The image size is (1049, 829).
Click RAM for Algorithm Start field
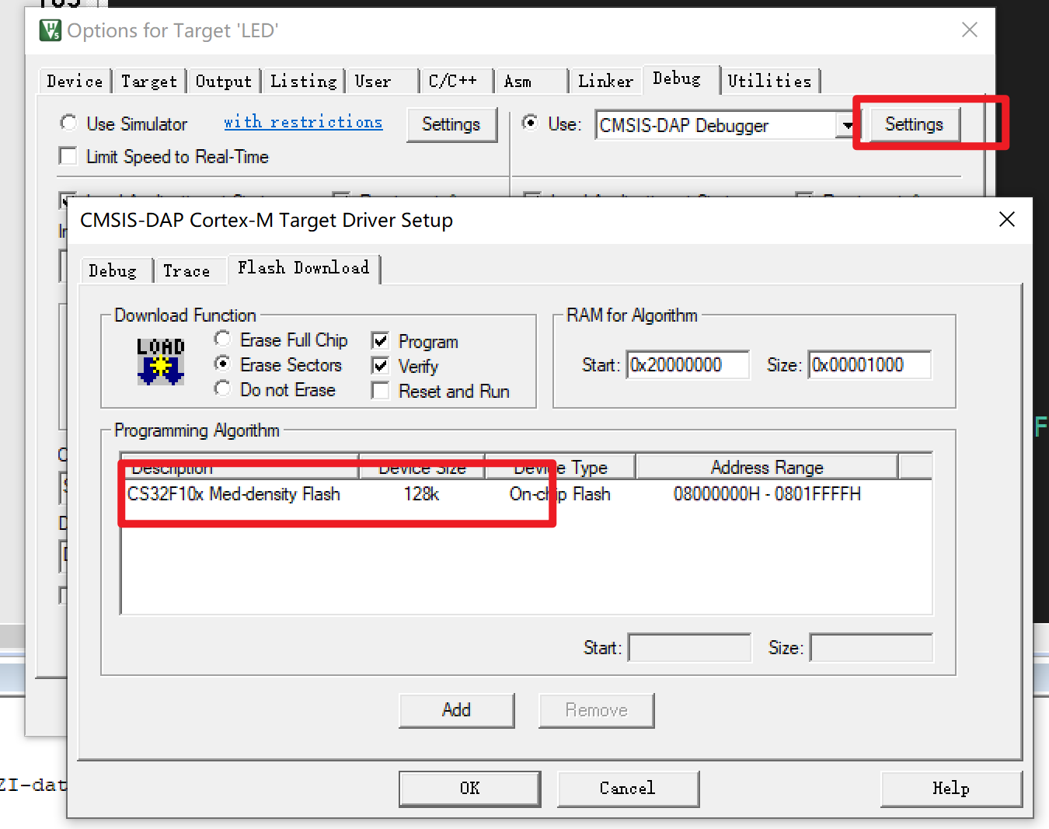point(688,365)
